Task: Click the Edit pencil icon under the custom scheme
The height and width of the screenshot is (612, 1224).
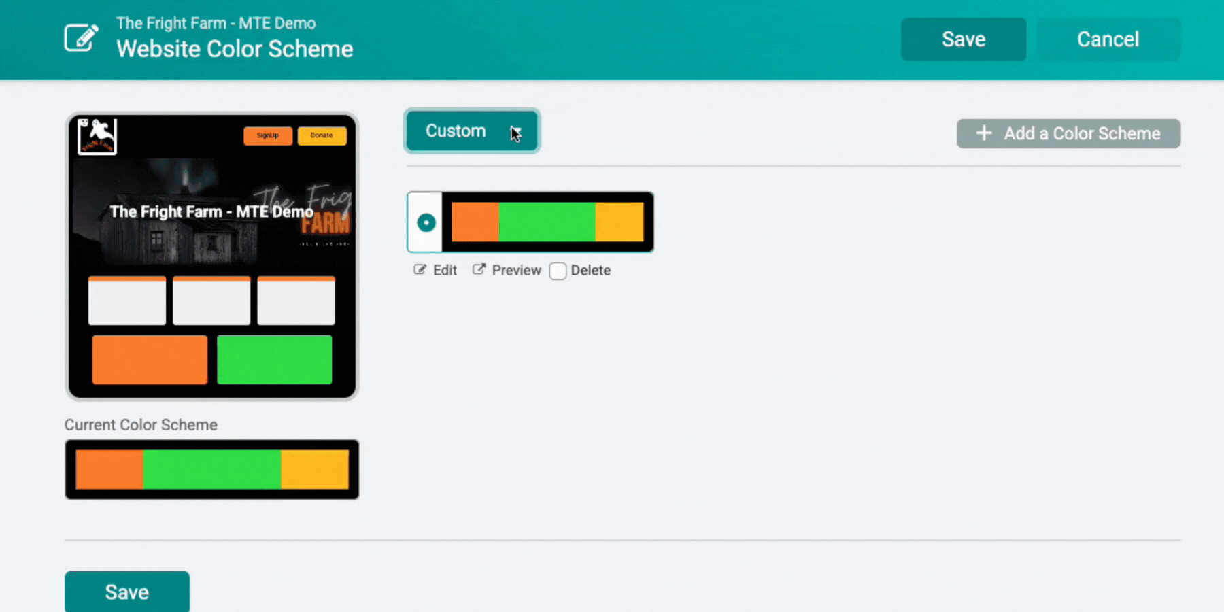Action: (420, 270)
